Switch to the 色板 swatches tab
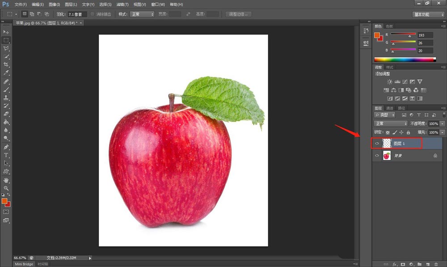Image resolution: width=447 pixels, height=267 pixels. (389, 26)
